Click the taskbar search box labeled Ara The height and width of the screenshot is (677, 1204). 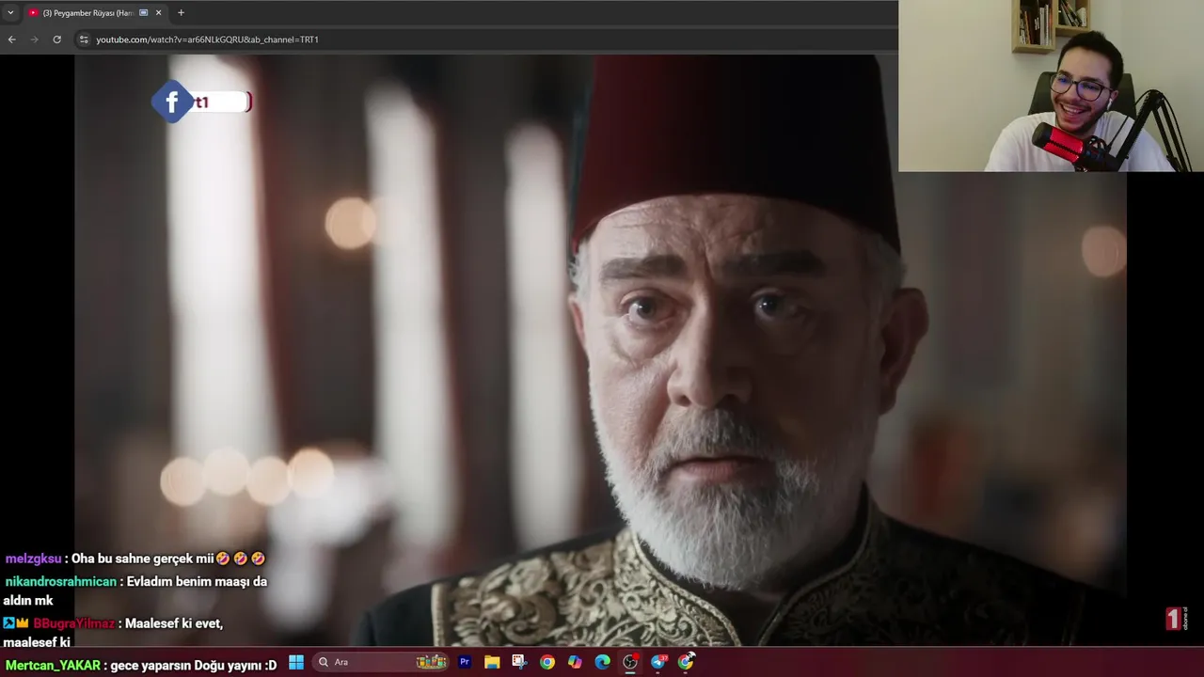381,662
